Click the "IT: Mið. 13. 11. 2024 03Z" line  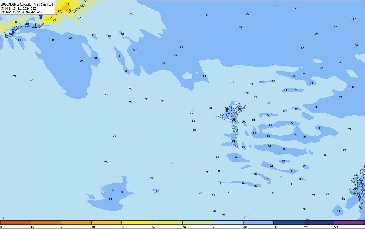(x=18, y=9)
